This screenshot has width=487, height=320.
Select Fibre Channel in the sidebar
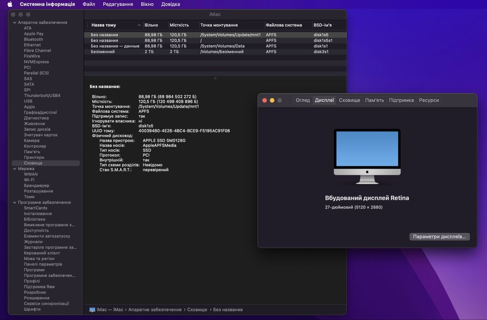[37, 51]
